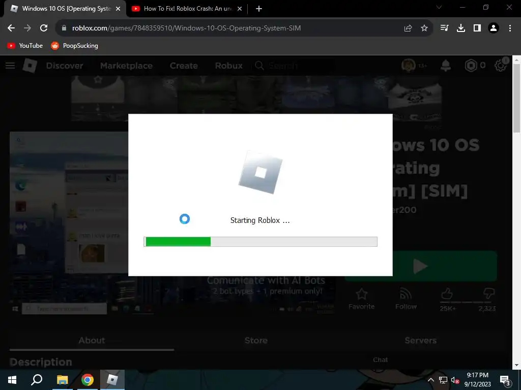This screenshot has height=390, width=521.
Task: Open the media control icon in Chrome toolbar
Action: click(x=444, y=28)
